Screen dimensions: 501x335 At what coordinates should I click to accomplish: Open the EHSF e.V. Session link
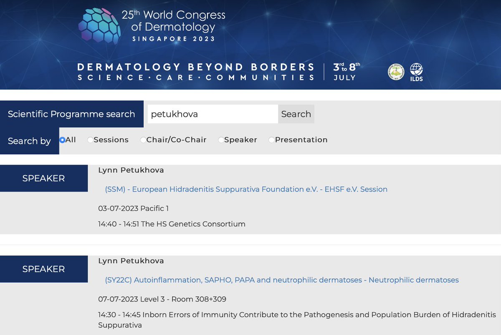click(x=246, y=189)
